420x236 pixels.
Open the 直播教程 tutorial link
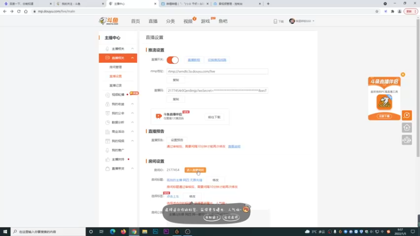tap(194, 60)
